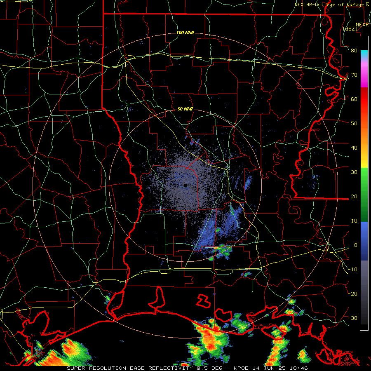The width and height of the screenshot is (371, 371).
Task: Click the 20 dBZ scale label
Action: point(354,197)
